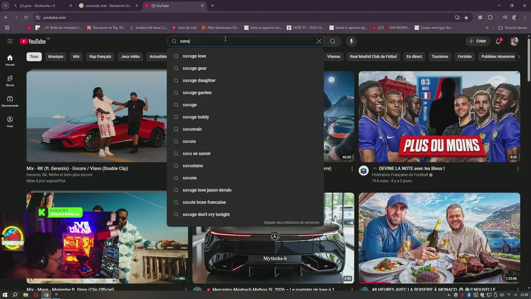Expand hidden bookmarks with the chevron
The width and height of the screenshot is (531, 299).
[x=487, y=28]
